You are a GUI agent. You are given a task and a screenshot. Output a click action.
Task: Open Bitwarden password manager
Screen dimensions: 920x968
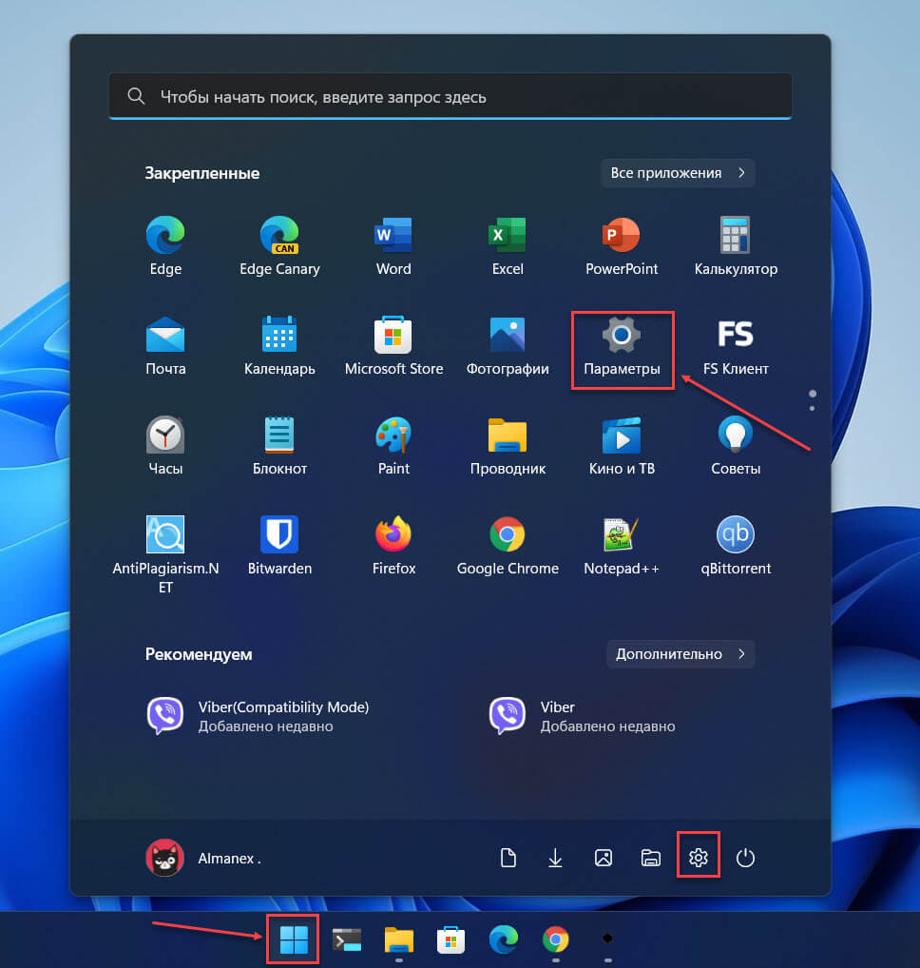[279, 545]
